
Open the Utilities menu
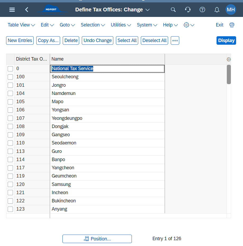[x=121, y=25]
